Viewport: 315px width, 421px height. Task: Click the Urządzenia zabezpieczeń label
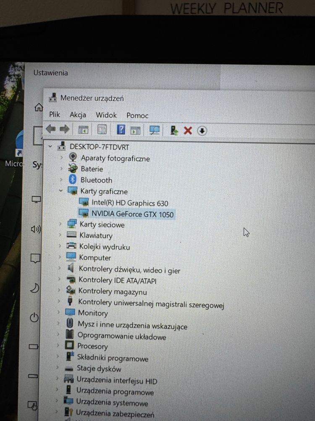click(115, 413)
